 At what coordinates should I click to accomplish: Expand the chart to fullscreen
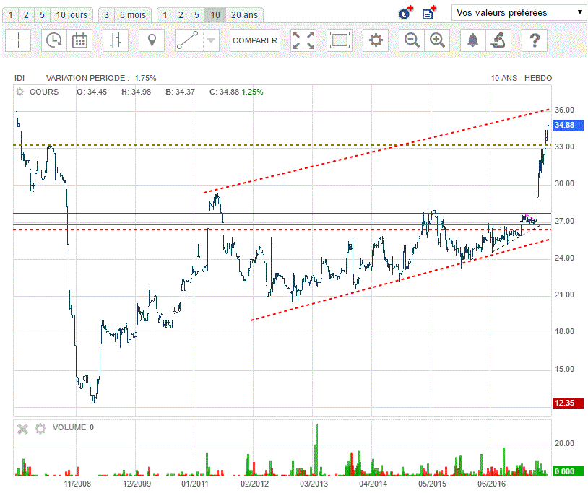tap(303, 40)
